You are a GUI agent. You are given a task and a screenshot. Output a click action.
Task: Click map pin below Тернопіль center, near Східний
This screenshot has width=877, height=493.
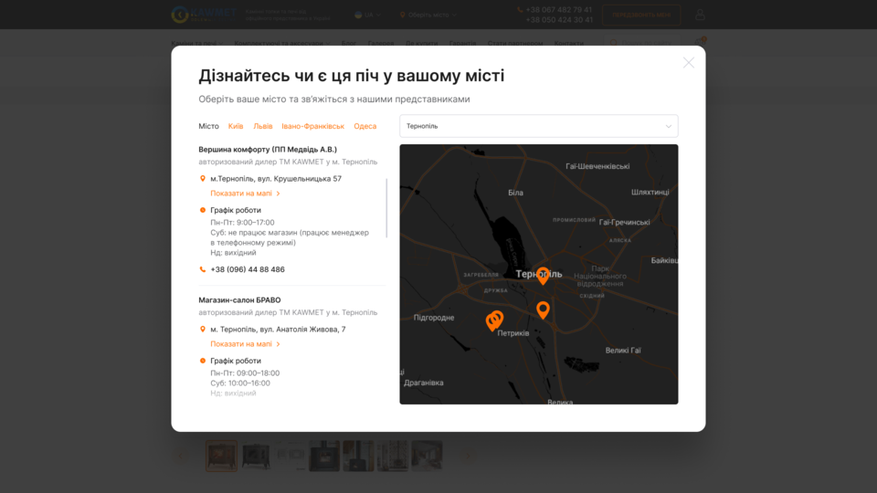[543, 309]
